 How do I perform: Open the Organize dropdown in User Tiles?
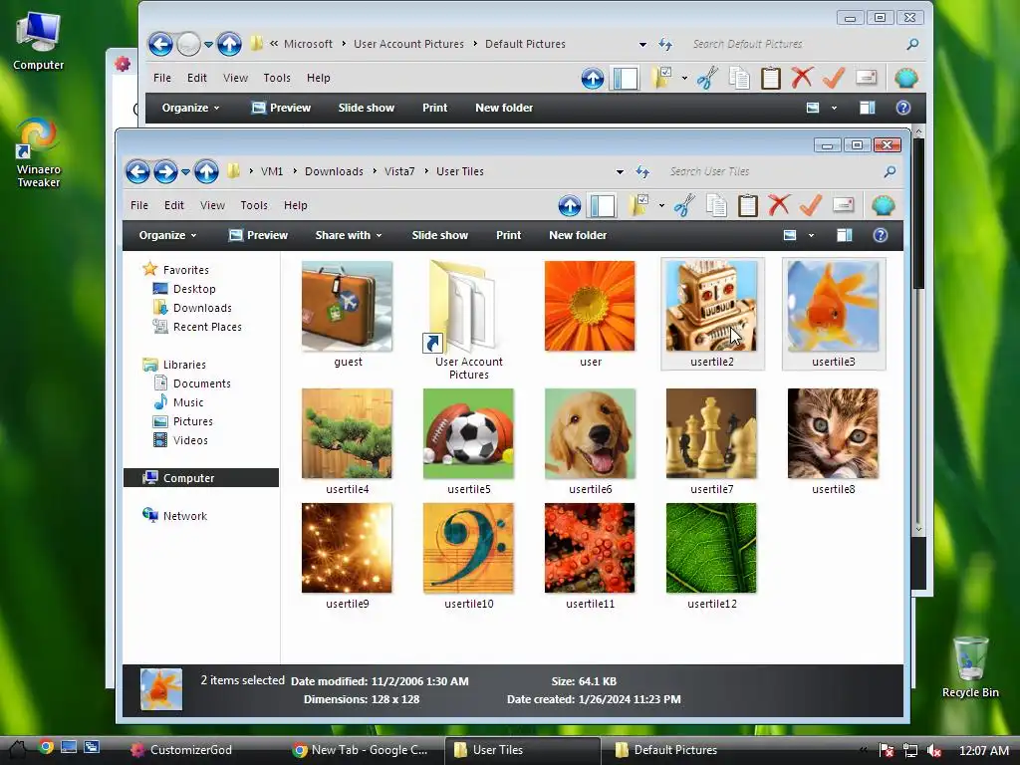(167, 235)
